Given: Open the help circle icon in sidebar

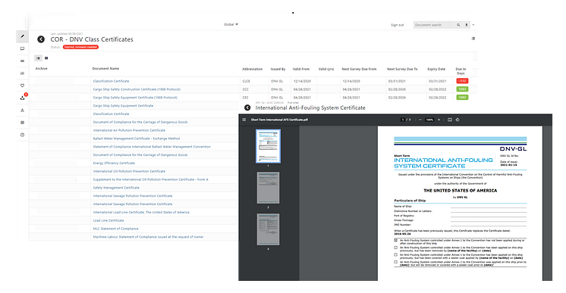Looking at the screenshot, I should pyautogui.click(x=22, y=135).
